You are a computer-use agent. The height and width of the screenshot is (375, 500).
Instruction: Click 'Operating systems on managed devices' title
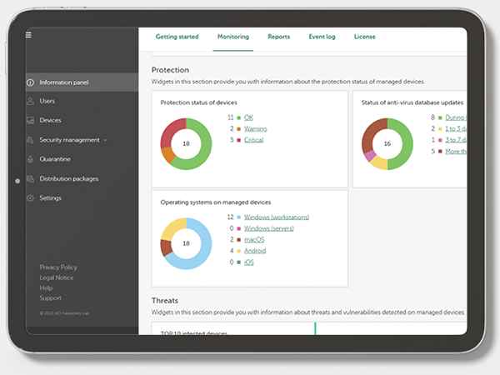tap(216, 202)
